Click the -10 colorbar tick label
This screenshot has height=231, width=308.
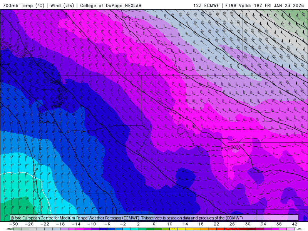[x=92, y=224]
